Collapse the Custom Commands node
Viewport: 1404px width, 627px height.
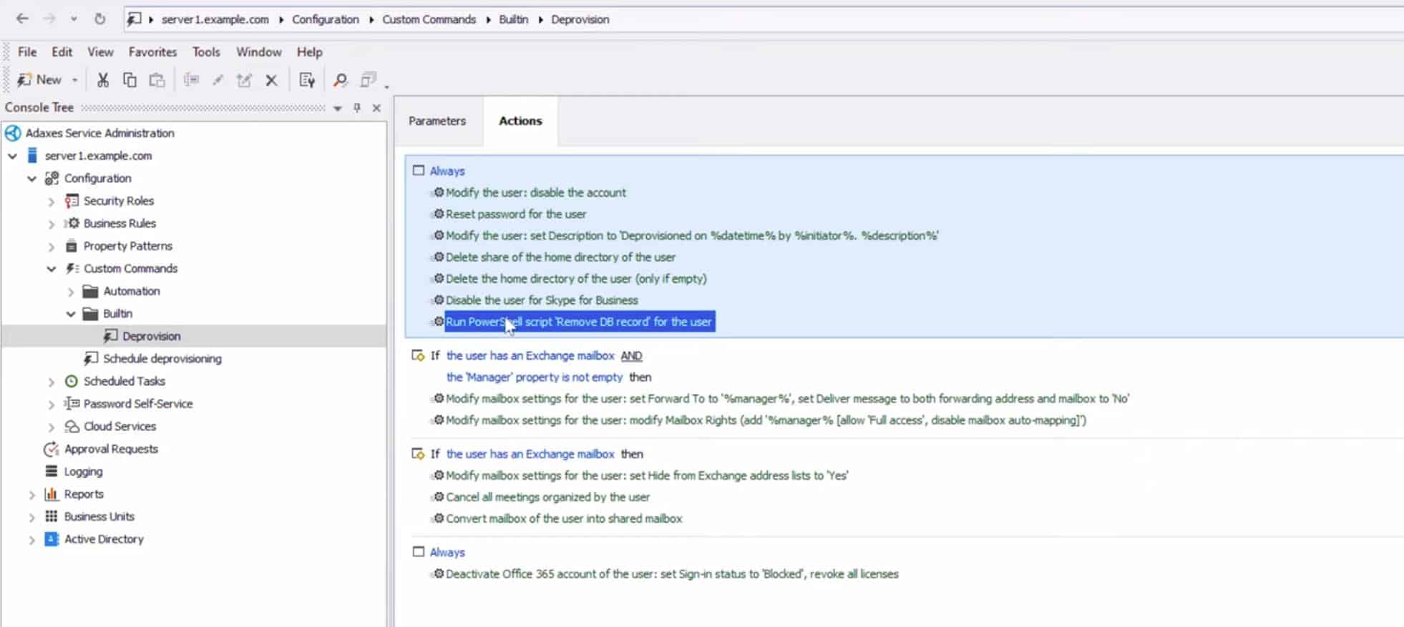tap(52, 269)
